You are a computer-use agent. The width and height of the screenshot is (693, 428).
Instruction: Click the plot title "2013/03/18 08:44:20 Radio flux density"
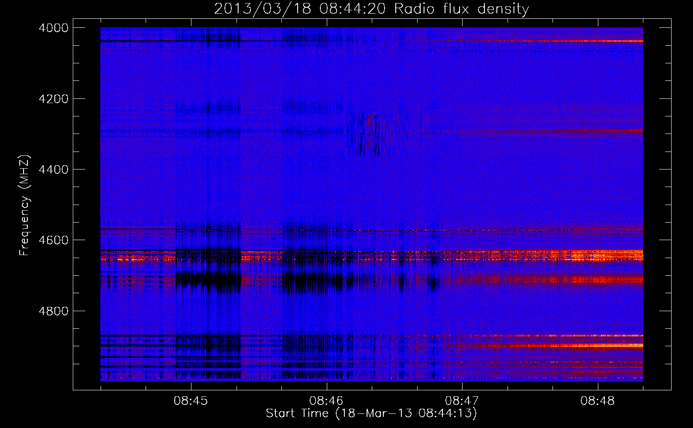point(371,9)
